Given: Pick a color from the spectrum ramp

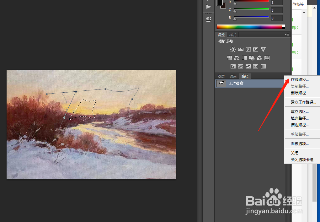Looking at the screenshot, I should (x=251, y=27).
